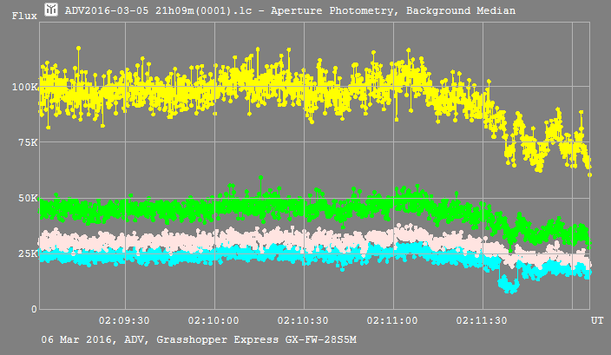Select the 75K flux axis label

point(26,142)
